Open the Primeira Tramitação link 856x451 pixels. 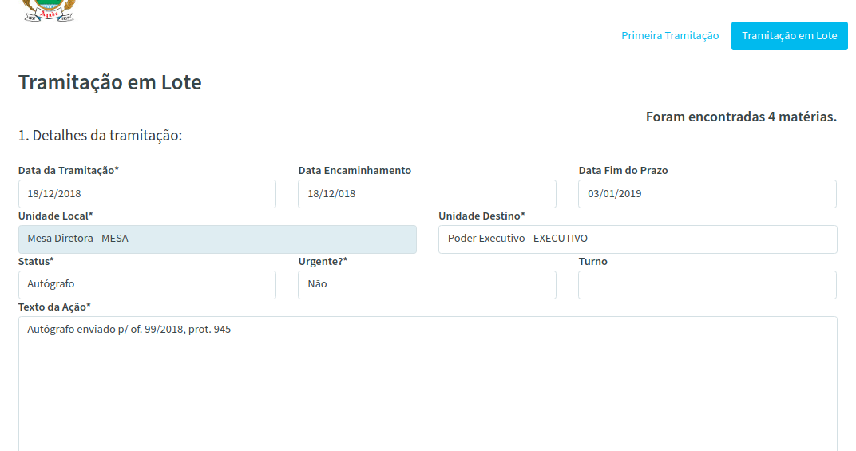[x=670, y=35]
